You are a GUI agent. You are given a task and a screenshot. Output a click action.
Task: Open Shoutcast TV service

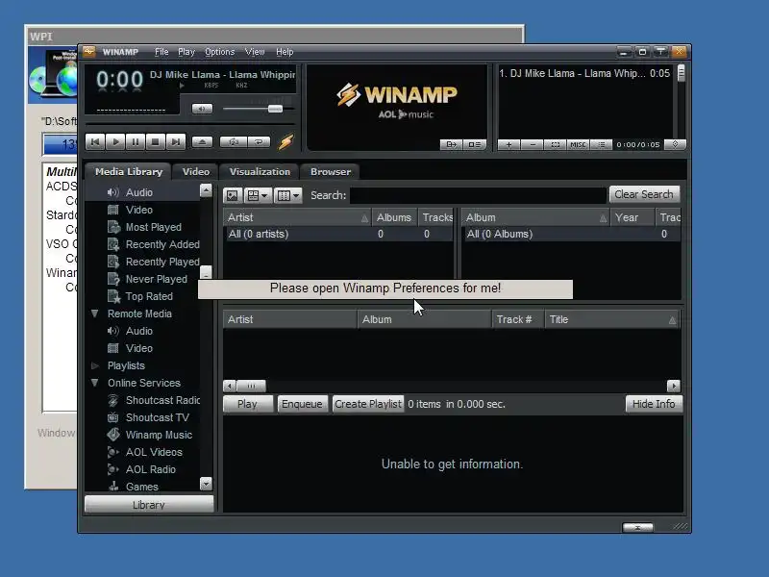157,417
